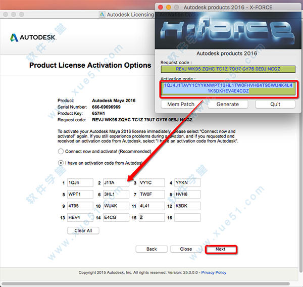
Task: Click the product key value 657H1
Action: pyautogui.click(x=98, y=113)
